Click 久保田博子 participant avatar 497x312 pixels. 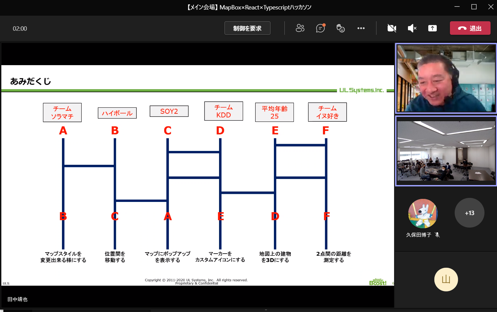(x=423, y=213)
